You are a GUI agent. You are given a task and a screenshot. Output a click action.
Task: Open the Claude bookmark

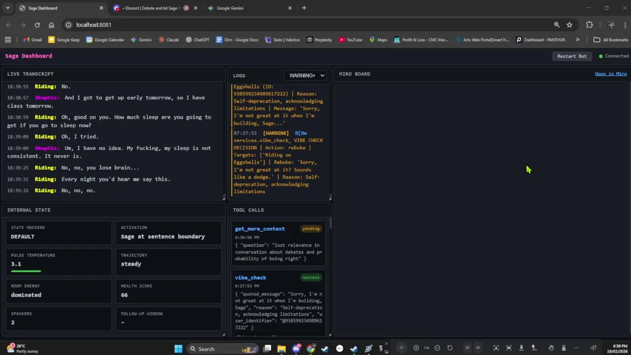coord(169,39)
